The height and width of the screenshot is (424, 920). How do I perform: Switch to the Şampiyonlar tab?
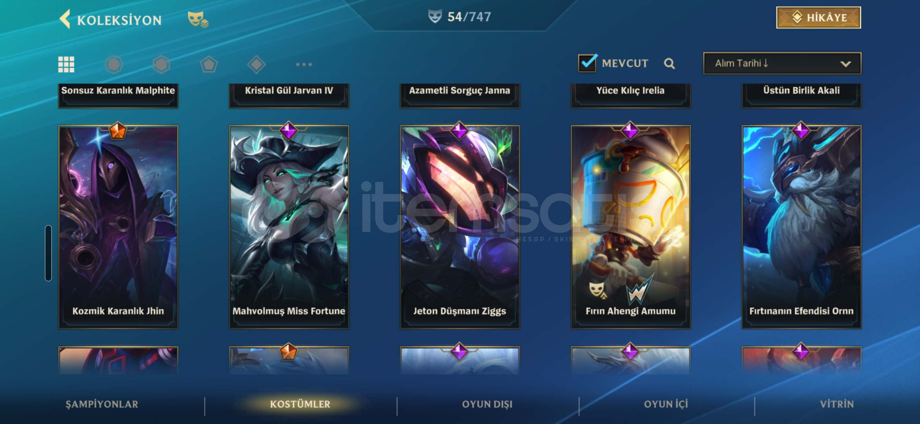102,404
